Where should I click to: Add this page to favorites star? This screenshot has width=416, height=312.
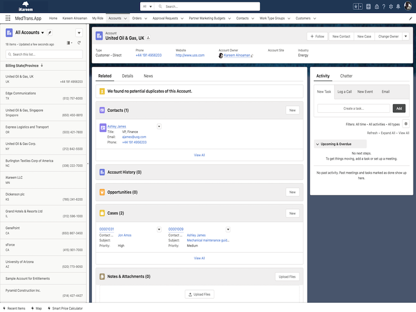[x=356, y=7]
